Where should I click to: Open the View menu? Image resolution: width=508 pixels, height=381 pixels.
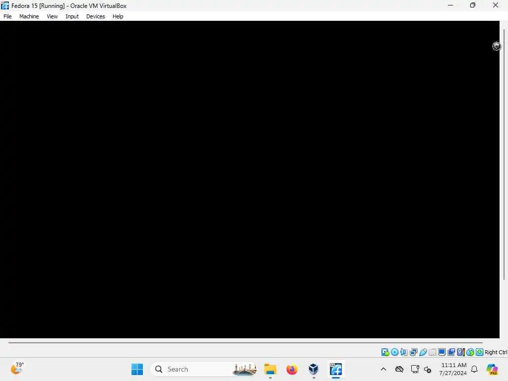pyautogui.click(x=52, y=16)
